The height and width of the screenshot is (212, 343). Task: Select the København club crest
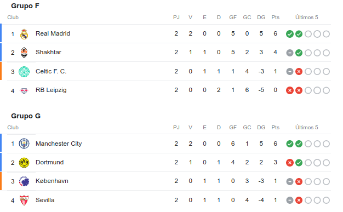(24, 181)
